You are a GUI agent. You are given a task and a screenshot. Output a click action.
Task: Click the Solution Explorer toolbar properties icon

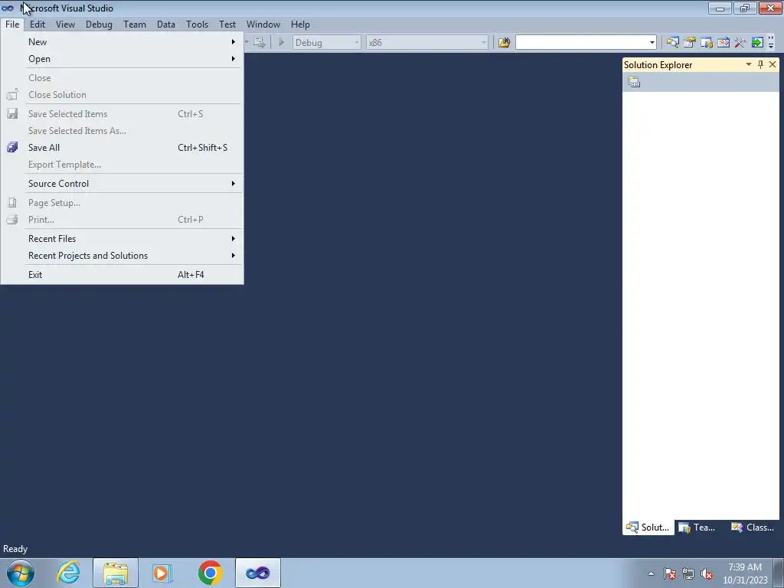tap(634, 82)
